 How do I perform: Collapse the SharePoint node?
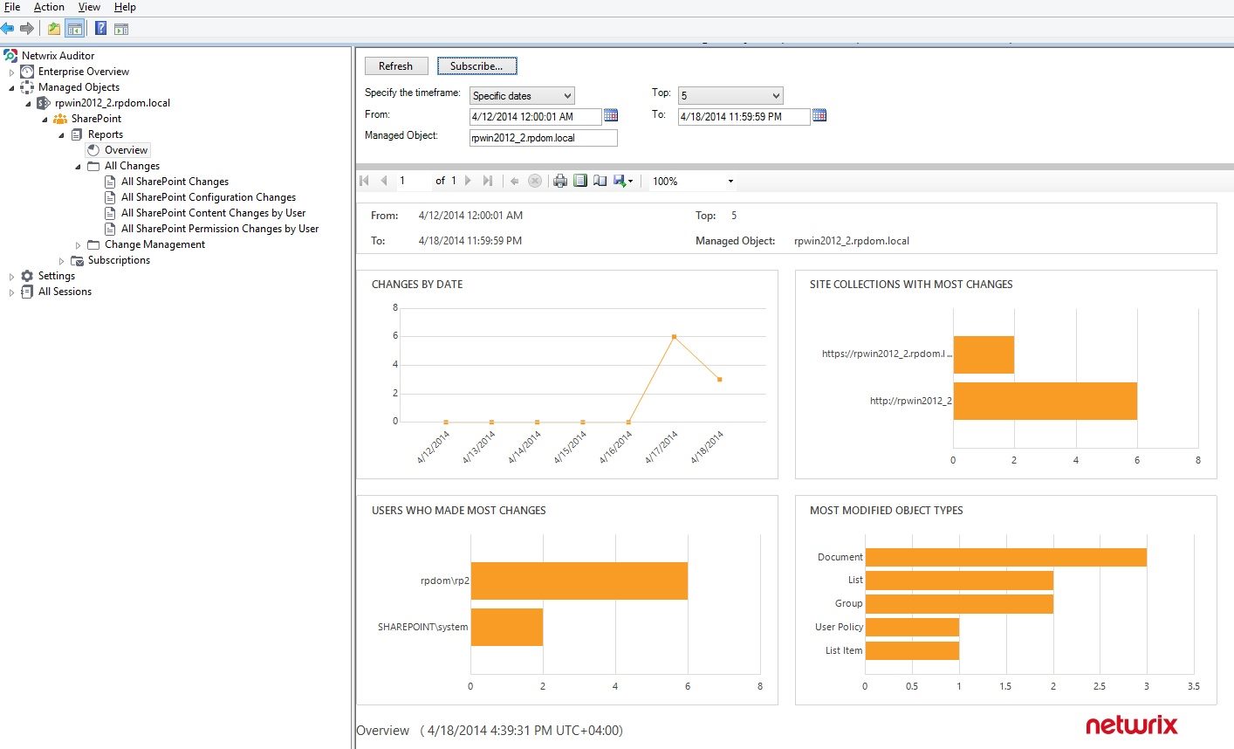click(45, 120)
